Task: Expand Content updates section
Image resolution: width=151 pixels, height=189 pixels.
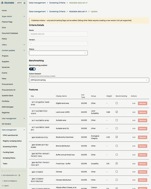Action: click(x=14, y=50)
